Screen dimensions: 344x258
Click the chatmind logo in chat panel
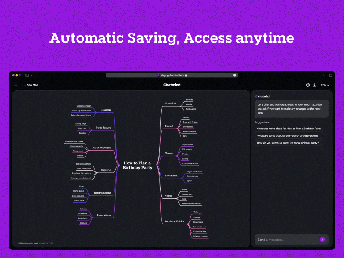point(262,96)
